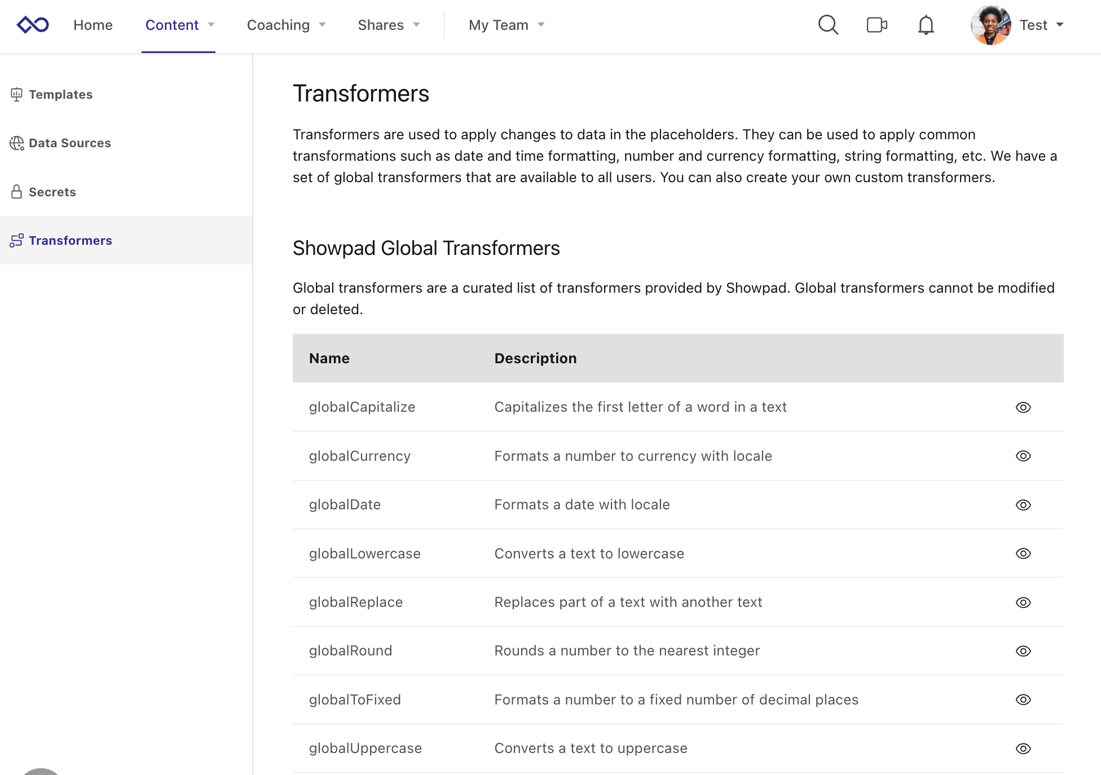The width and height of the screenshot is (1101, 775).
Task: Open the notifications bell
Action: [926, 25]
